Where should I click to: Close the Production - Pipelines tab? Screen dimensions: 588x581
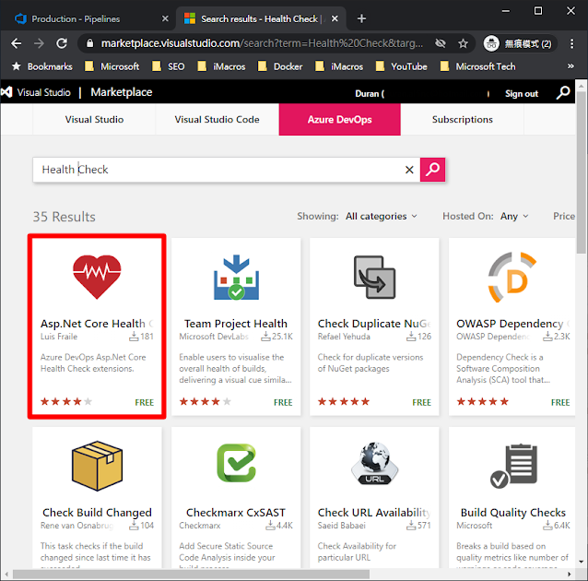tap(165, 18)
